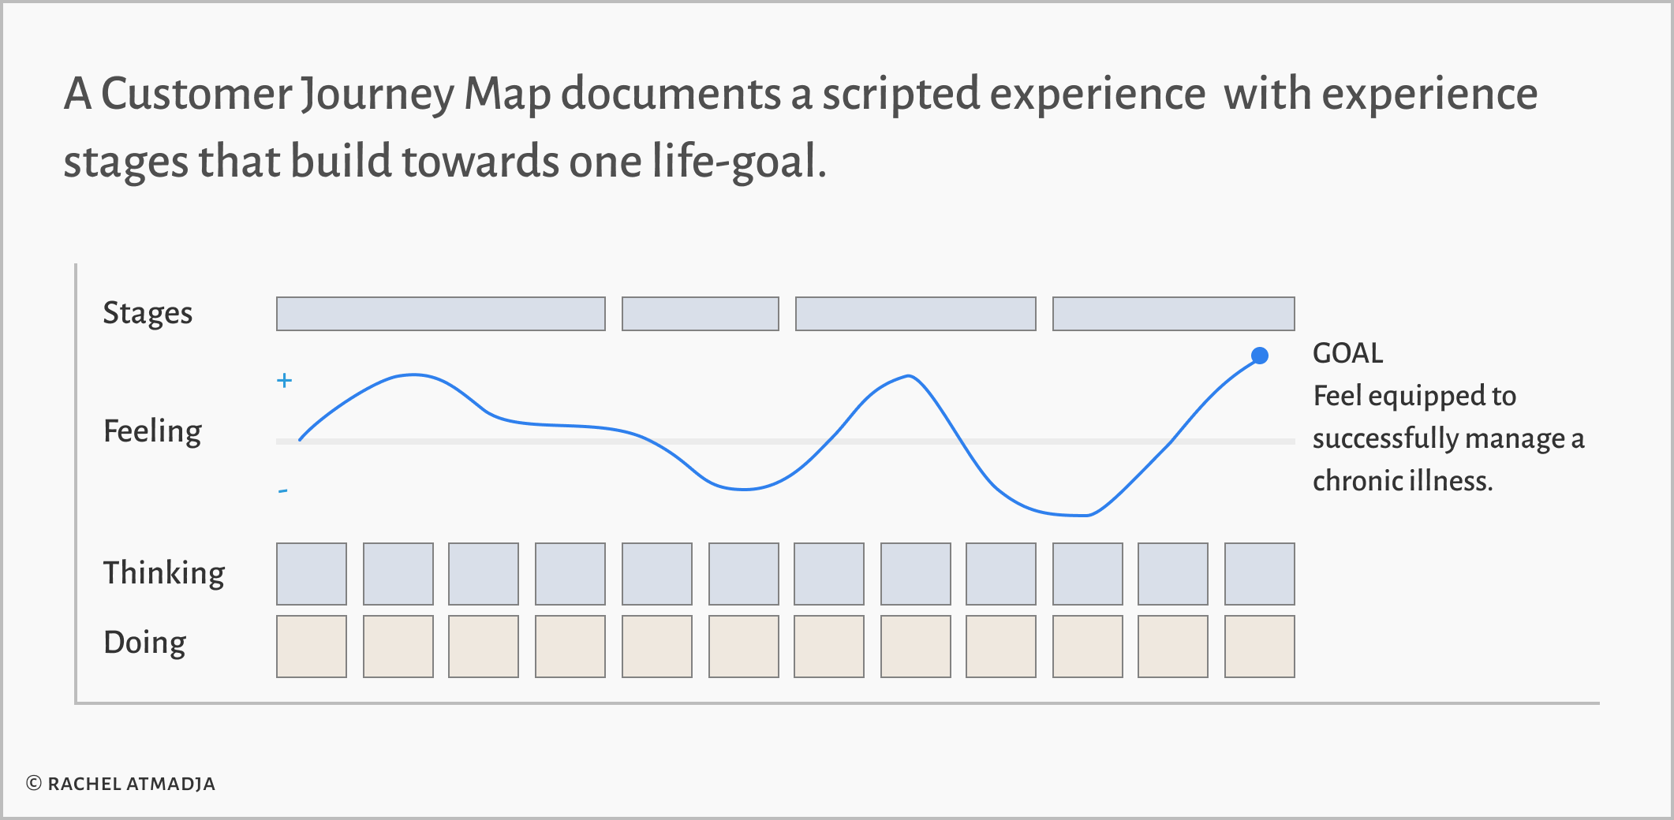Image resolution: width=1674 pixels, height=820 pixels.
Task: Click the first Doing box
Action: (x=312, y=647)
